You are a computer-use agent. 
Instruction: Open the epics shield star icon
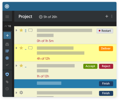[7, 74]
